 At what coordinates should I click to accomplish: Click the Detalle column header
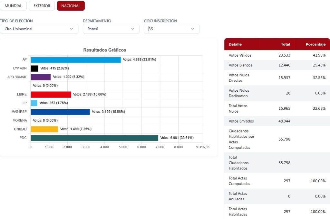coord(235,44)
